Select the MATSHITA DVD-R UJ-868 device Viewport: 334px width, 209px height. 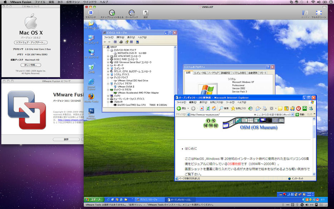(132, 53)
